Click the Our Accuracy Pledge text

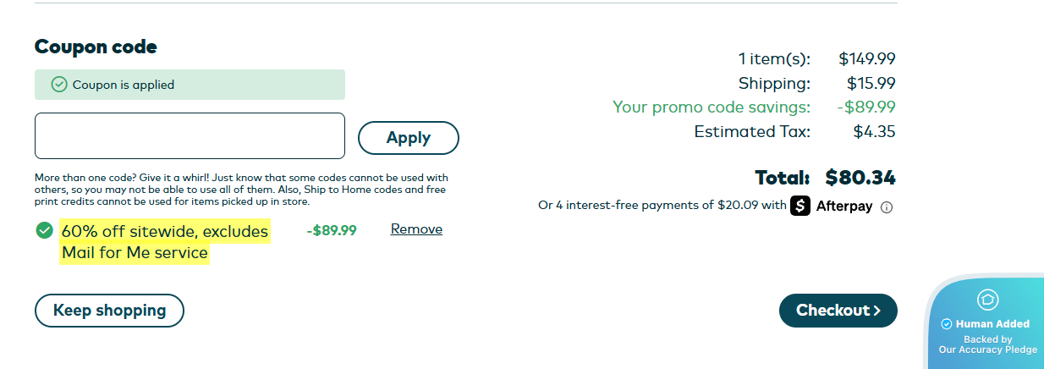[987, 350]
